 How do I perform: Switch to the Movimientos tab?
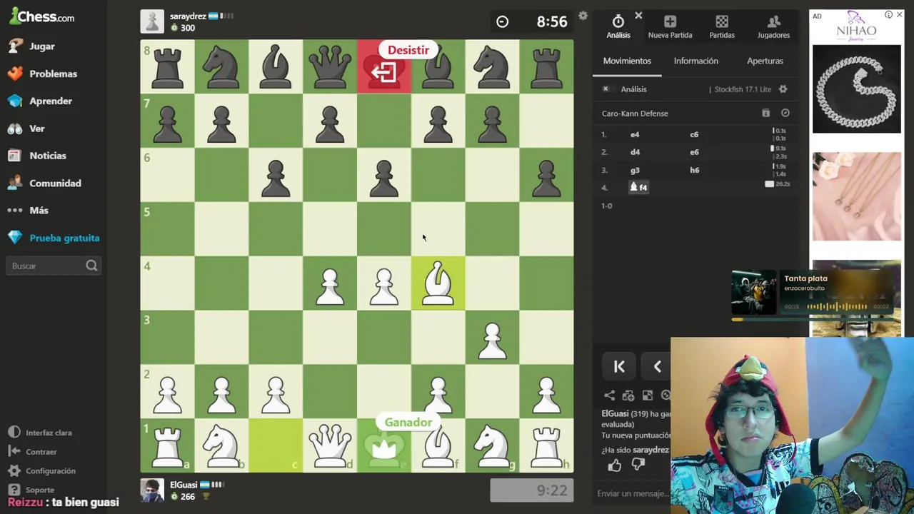(x=627, y=61)
